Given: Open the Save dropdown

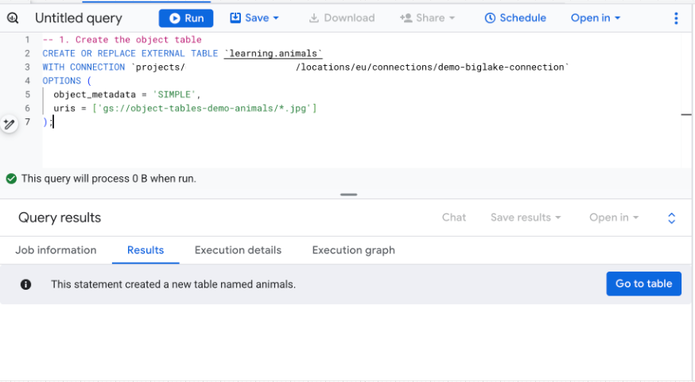Looking at the screenshot, I should (254, 17).
